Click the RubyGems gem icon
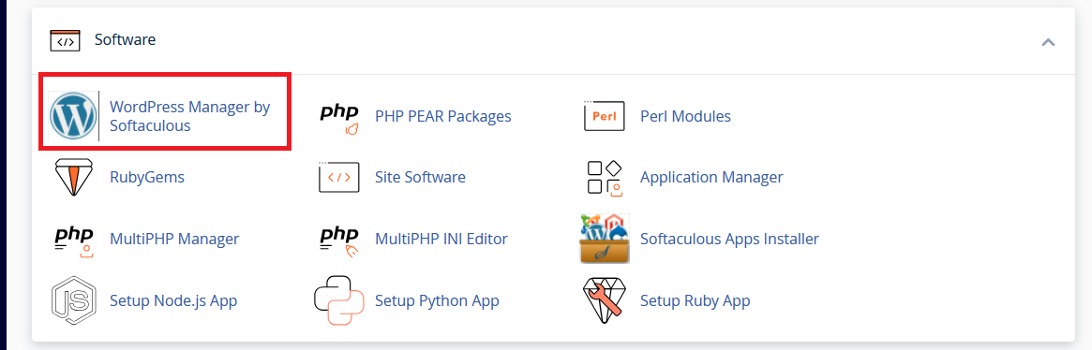This screenshot has width=1092, height=350. pyautogui.click(x=73, y=178)
